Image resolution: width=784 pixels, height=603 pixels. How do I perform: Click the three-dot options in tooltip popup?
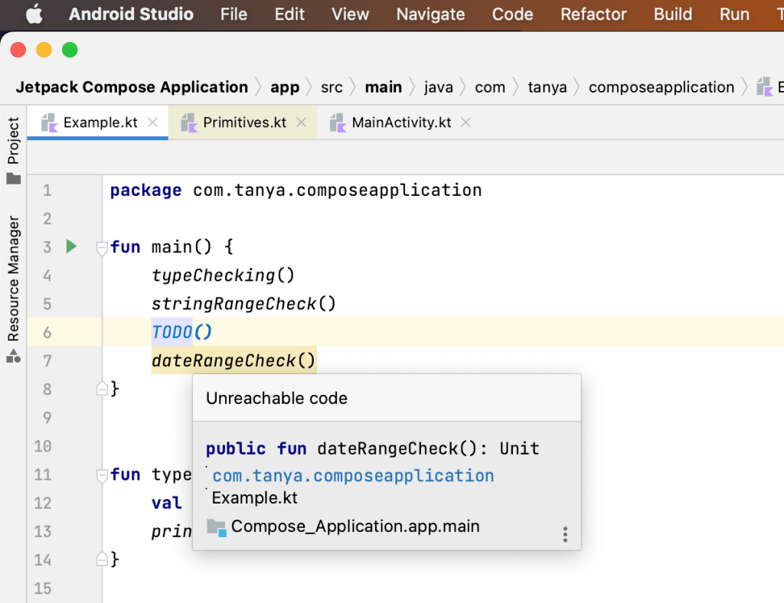(x=565, y=534)
